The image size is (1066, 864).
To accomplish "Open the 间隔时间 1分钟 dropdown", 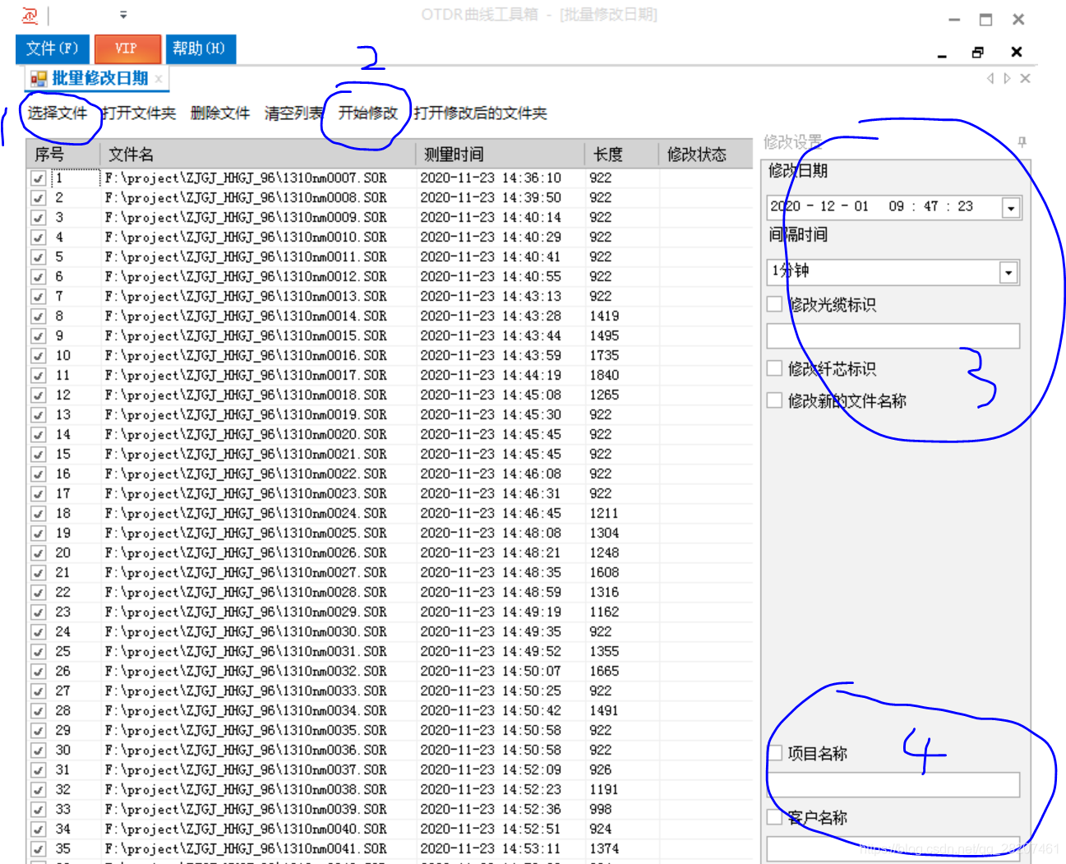I will [1008, 272].
